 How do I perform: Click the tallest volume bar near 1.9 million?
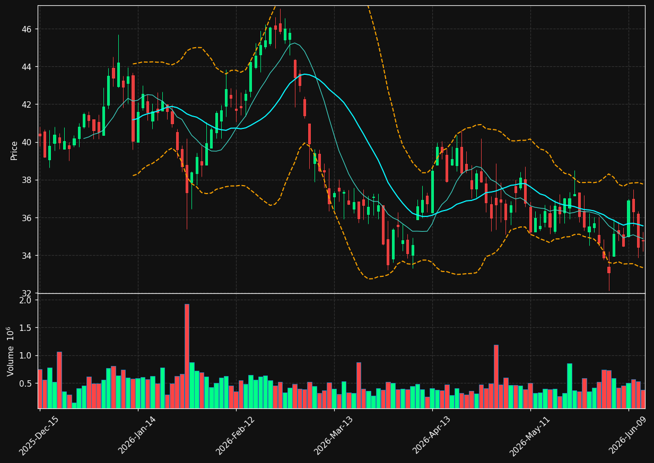(187, 356)
